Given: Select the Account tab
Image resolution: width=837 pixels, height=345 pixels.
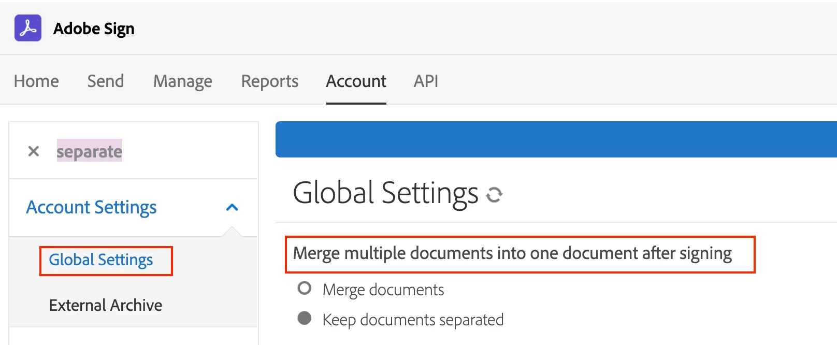Looking at the screenshot, I should click(356, 81).
